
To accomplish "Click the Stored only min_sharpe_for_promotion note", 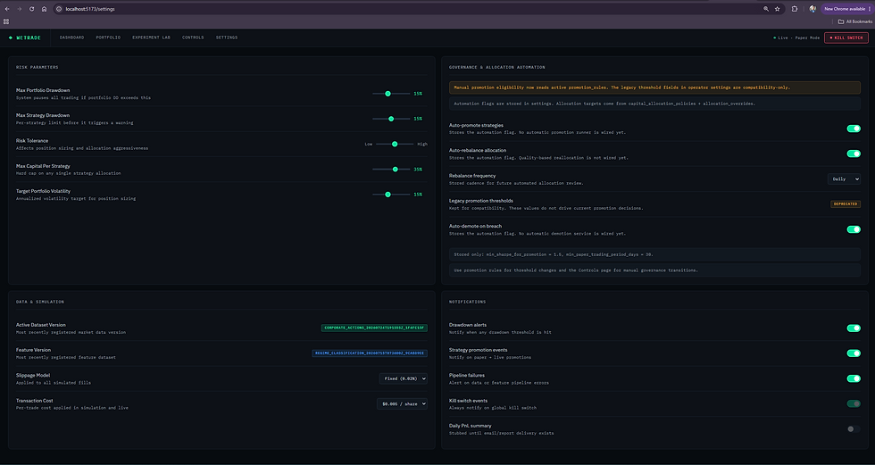I will click(x=654, y=254).
